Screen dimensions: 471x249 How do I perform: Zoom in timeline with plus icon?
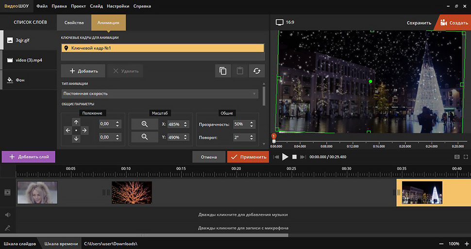[x=467, y=244]
